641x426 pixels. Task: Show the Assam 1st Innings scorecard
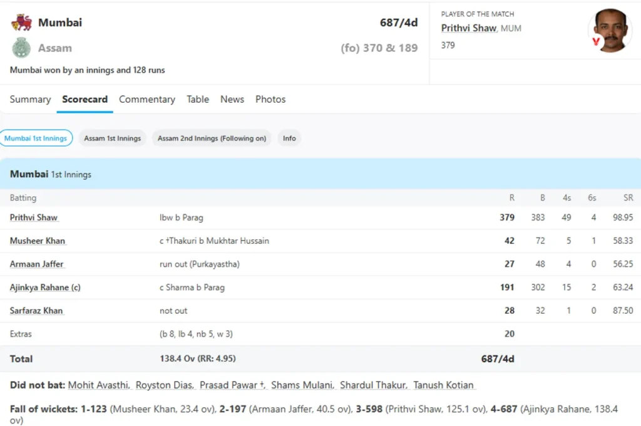[x=113, y=138]
